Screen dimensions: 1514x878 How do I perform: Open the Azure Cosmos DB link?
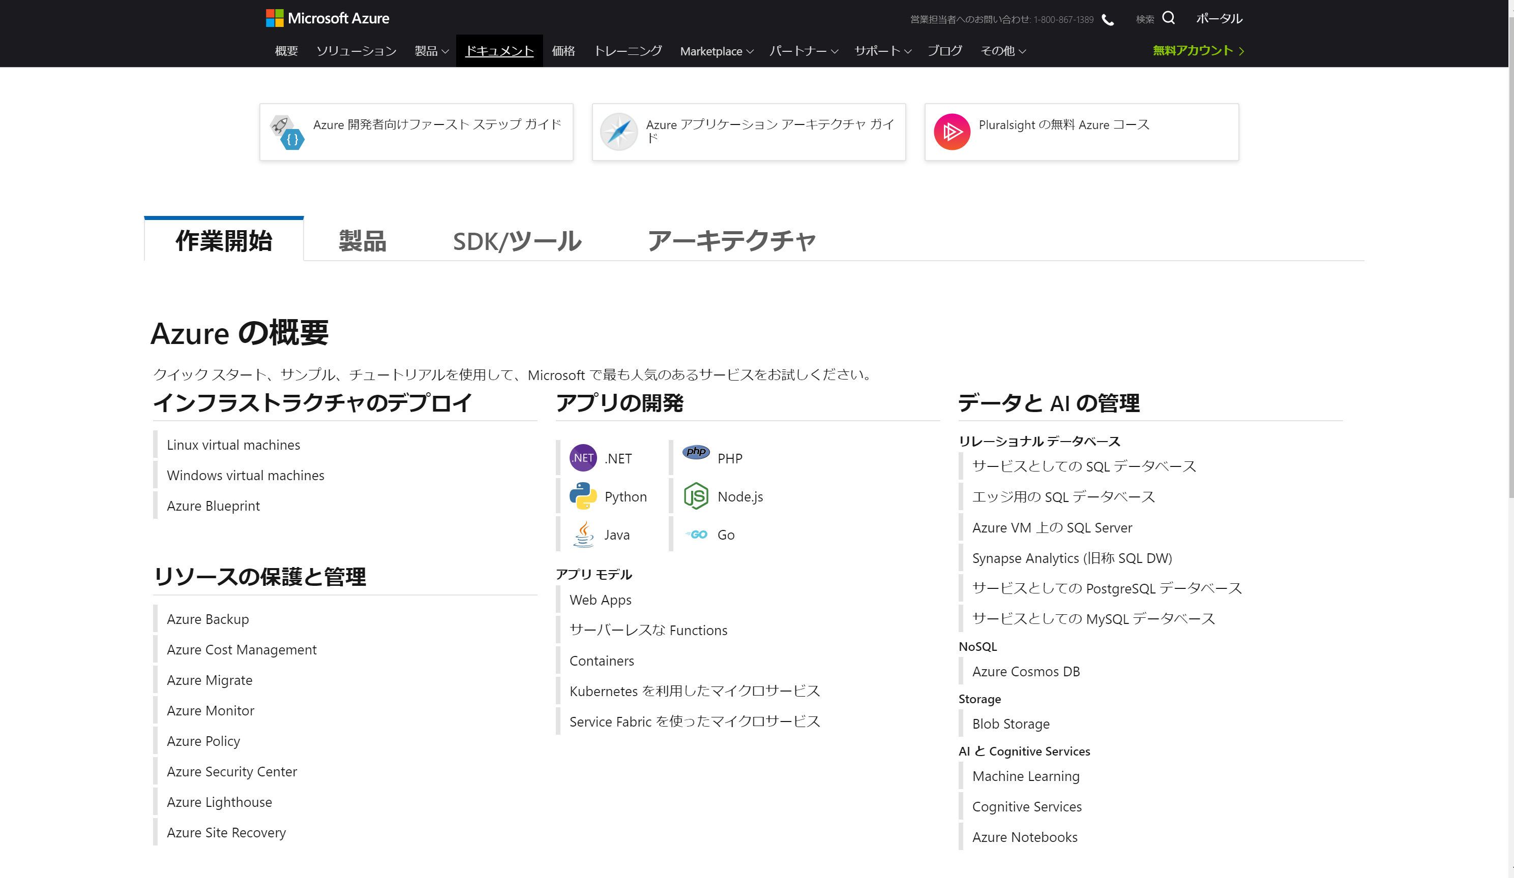[x=1026, y=672]
